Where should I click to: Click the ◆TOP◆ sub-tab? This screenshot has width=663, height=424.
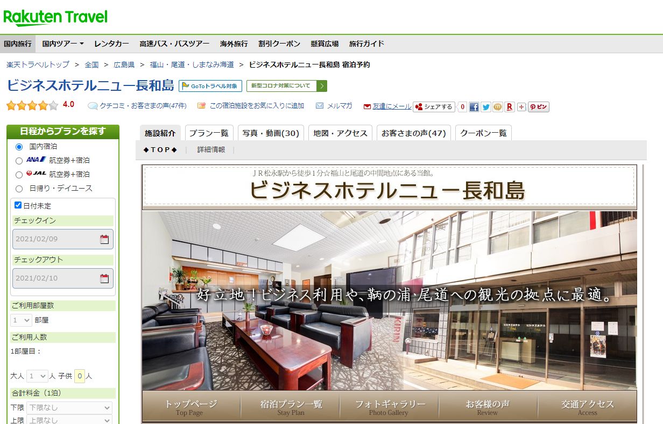point(160,150)
